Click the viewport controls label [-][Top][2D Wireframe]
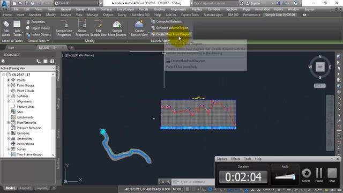Image resolution: width=343 pixels, height=193 pixels. coord(78,55)
